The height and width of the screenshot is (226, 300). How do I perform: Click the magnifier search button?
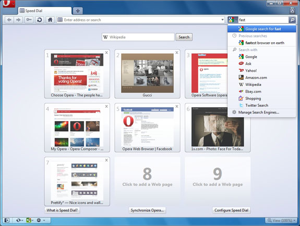coord(292,20)
